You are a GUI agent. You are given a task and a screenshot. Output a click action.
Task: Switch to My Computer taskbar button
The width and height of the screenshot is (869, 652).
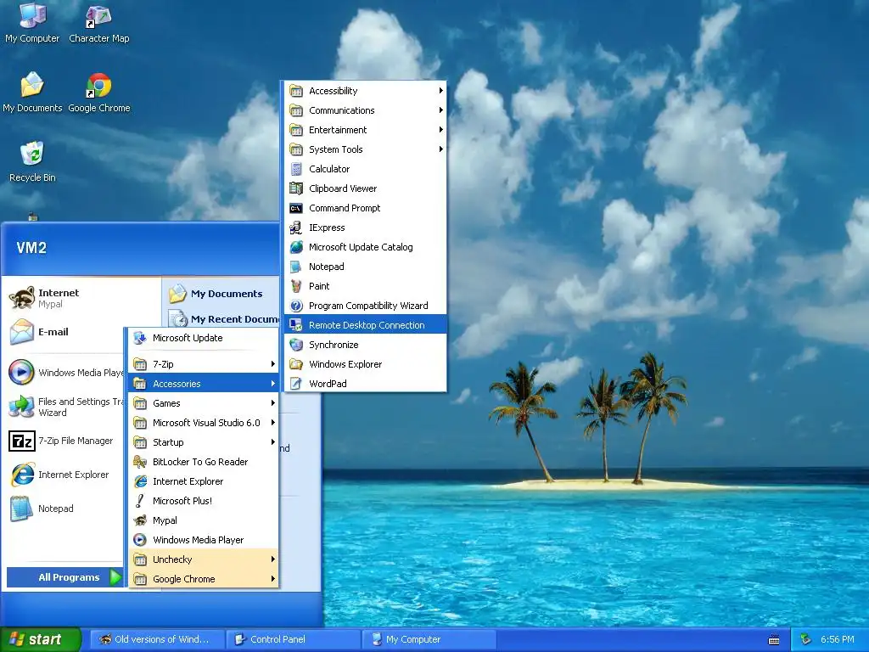pos(429,639)
